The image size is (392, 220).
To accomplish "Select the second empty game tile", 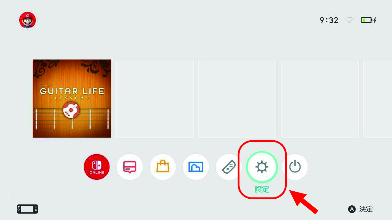I will [237, 99].
